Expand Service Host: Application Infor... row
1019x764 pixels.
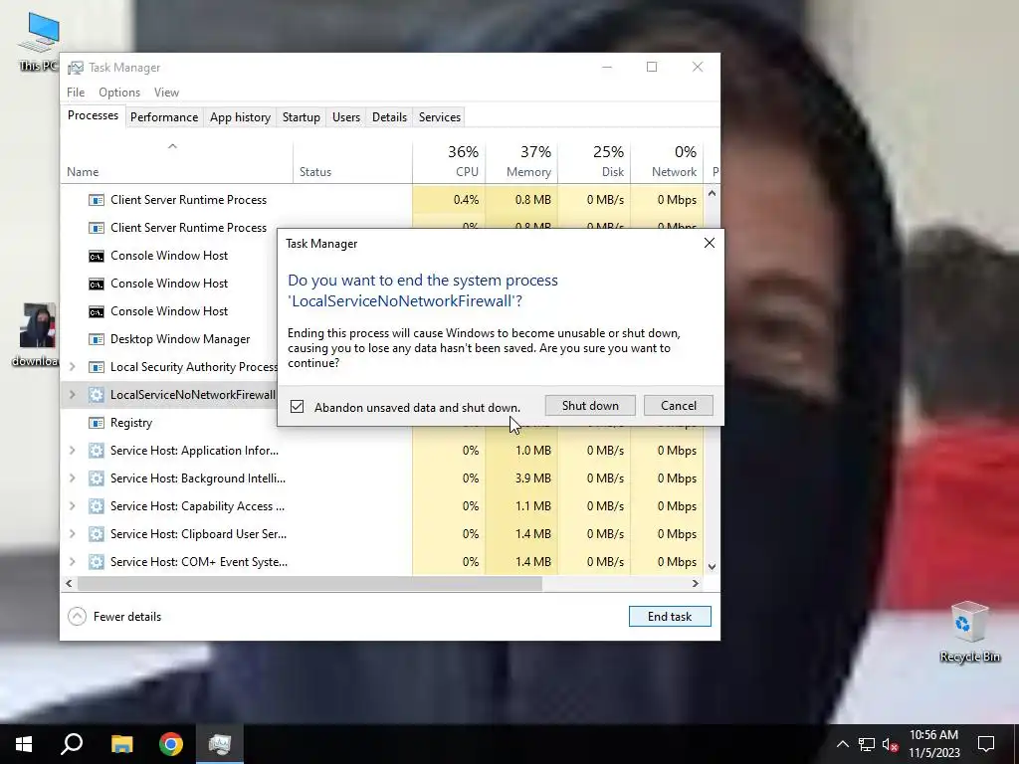(x=72, y=451)
